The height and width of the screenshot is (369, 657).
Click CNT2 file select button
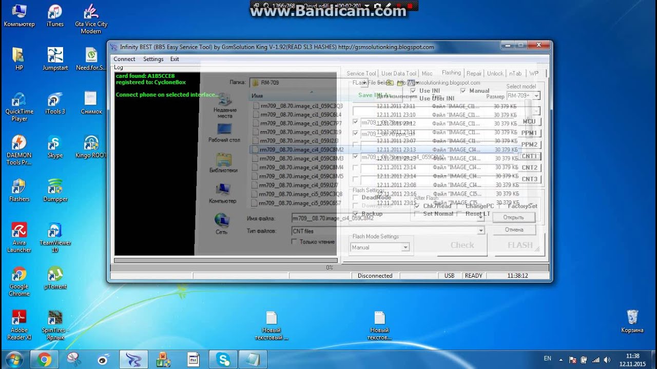pyautogui.click(x=530, y=168)
